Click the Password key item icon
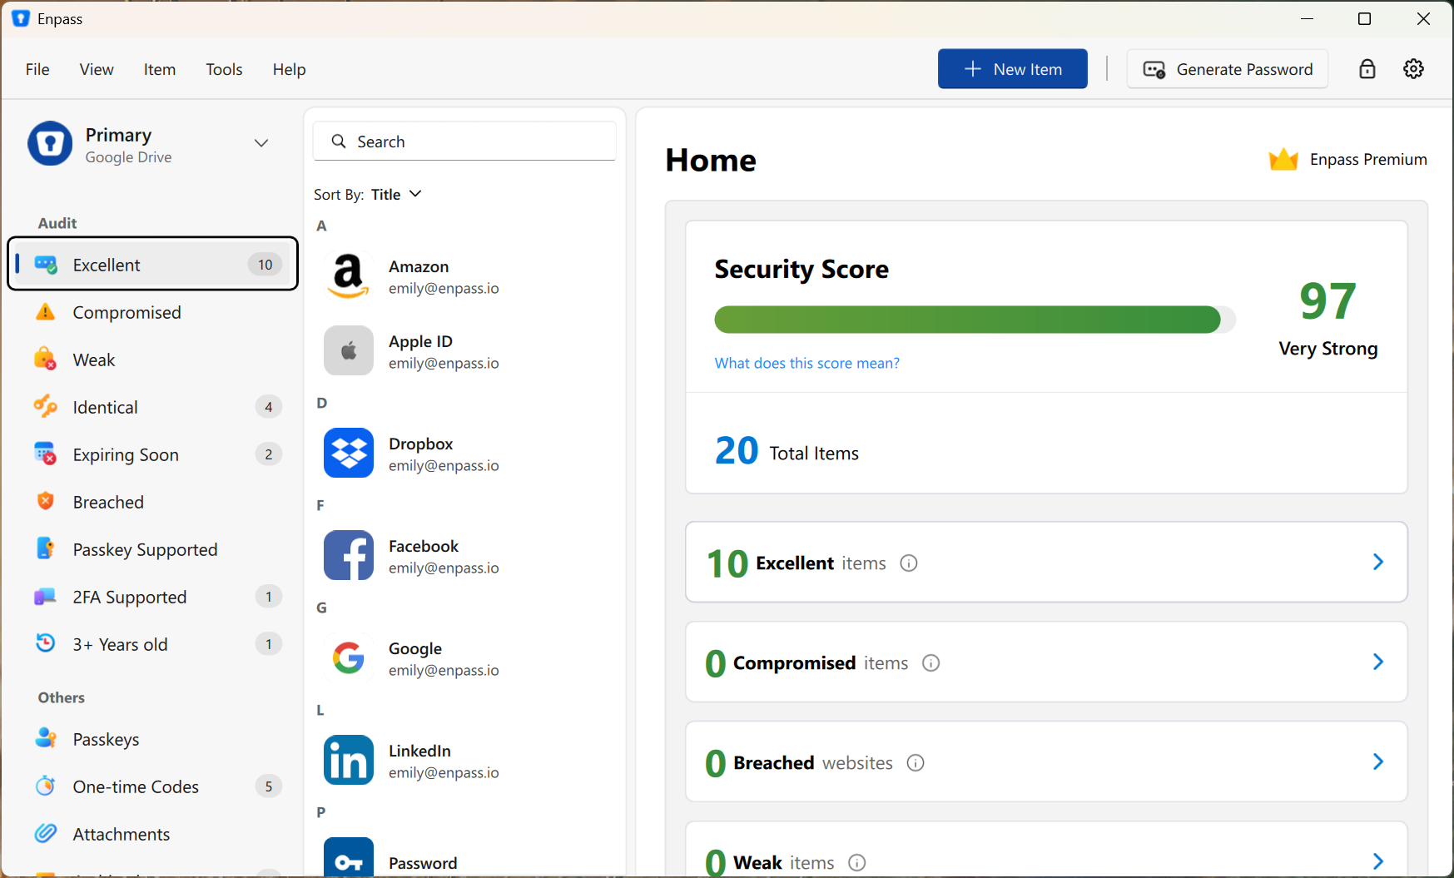Viewport: 1454px width, 878px height. (x=349, y=857)
